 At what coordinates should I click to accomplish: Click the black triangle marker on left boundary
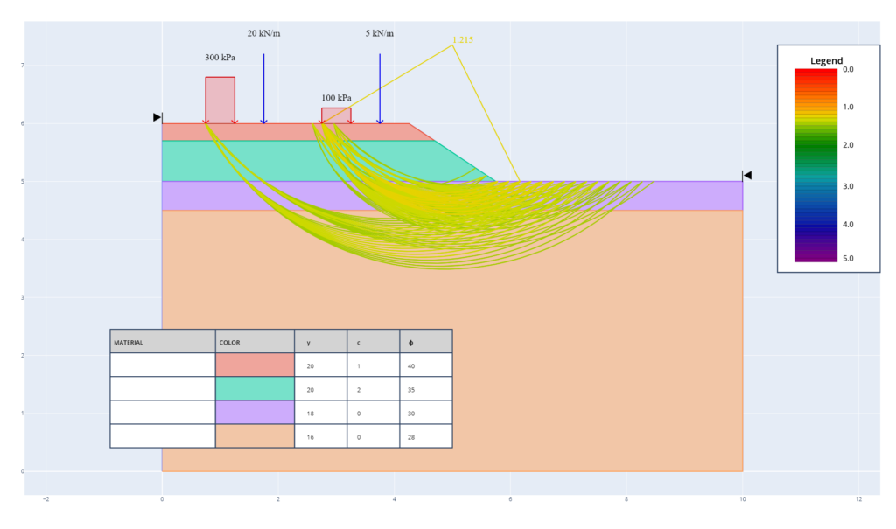coord(157,117)
